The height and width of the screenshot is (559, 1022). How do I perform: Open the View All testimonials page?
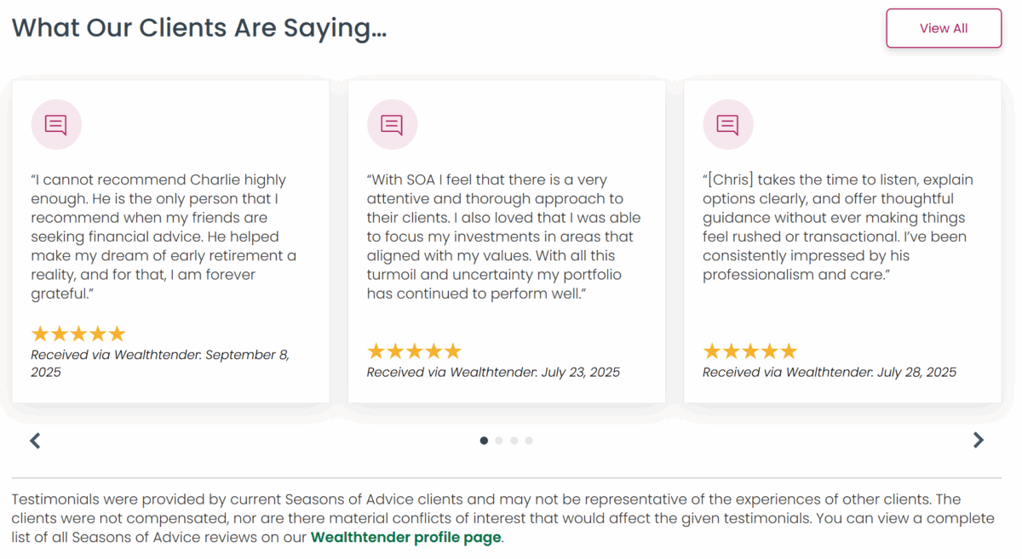(944, 28)
